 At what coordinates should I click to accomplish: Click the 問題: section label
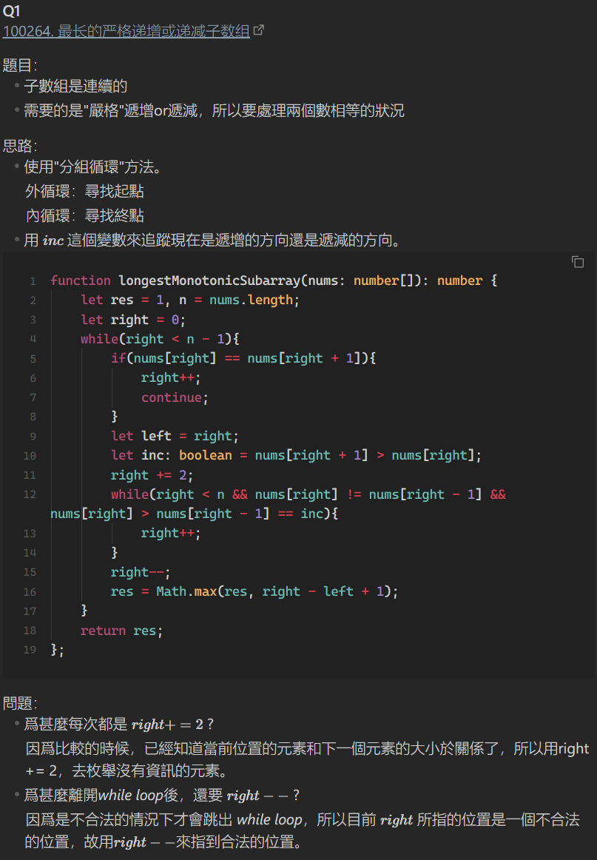click(20, 702)
